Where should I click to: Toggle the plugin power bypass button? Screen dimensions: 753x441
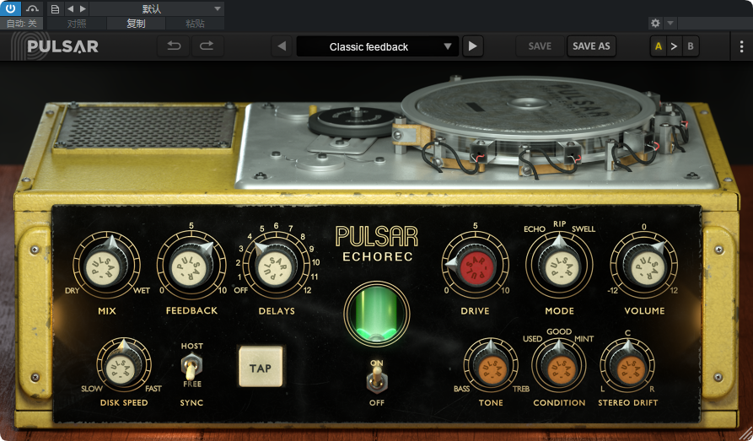tap(11, 8)
